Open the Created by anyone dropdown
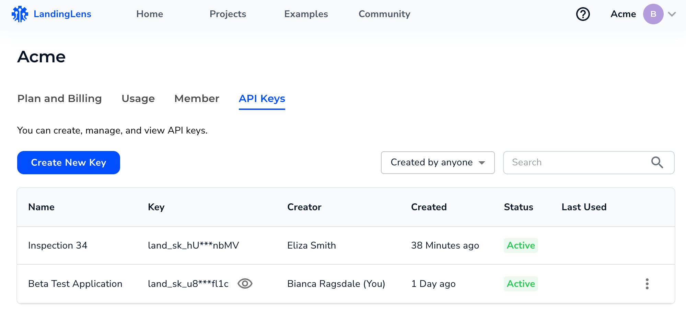This screenshot has height=316, width=686. [x=438, y=162]
